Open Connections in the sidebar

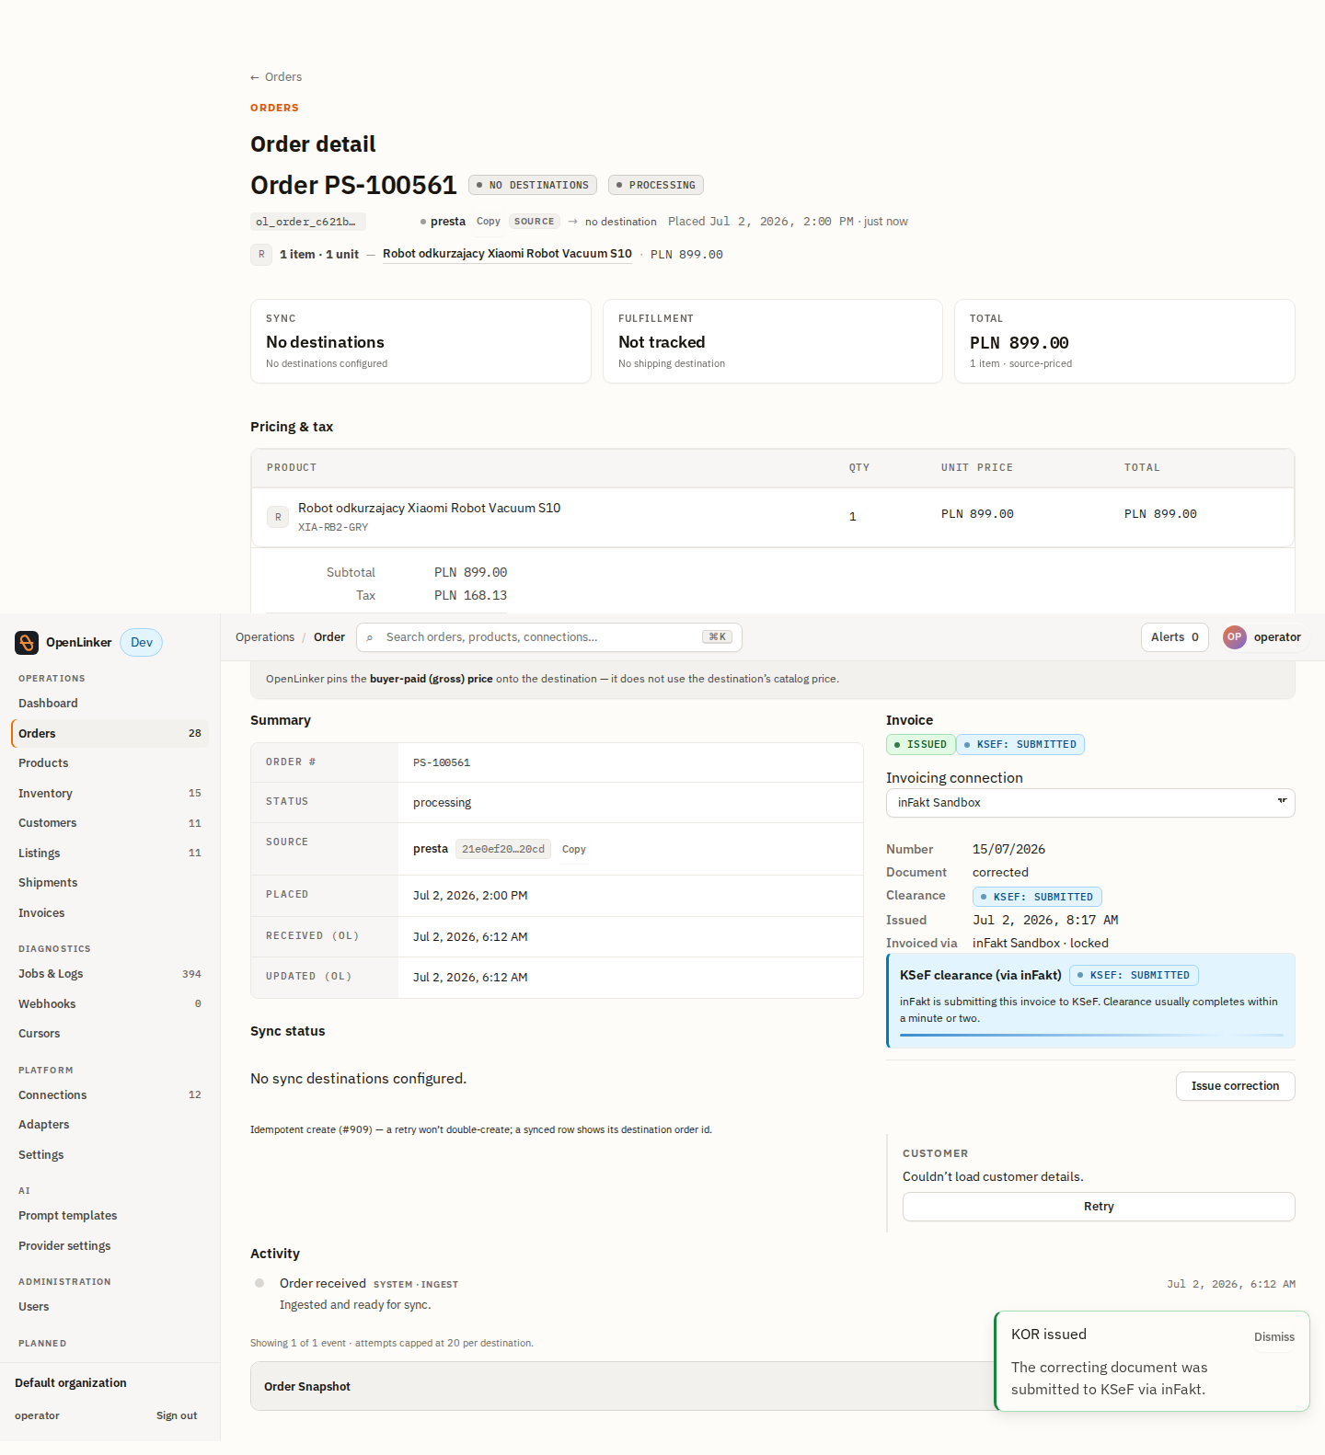tap(109, 1095)
